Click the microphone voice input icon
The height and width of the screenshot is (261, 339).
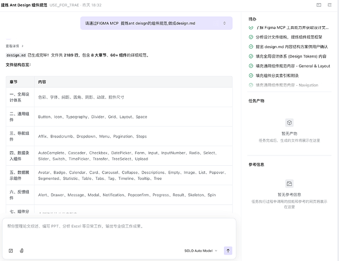(21, 251)
